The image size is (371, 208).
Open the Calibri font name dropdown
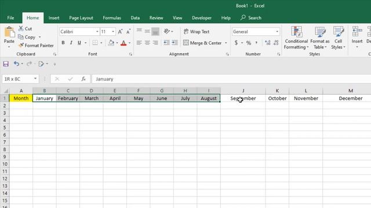pos(97,32)
